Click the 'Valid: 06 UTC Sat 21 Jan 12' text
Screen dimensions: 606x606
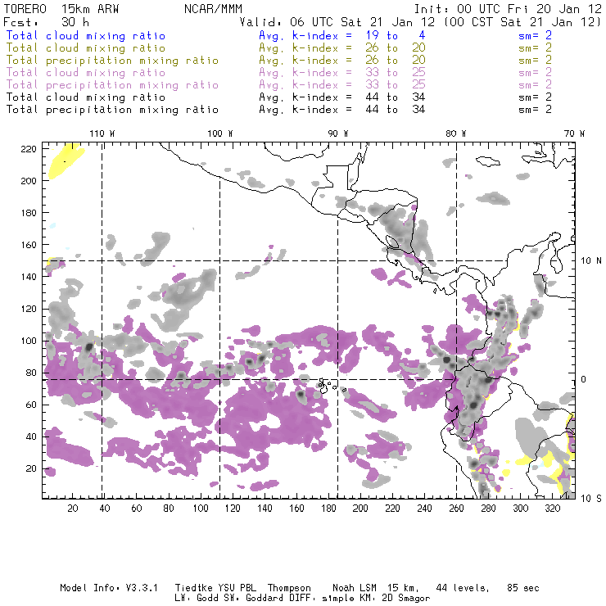tap(337, 22)
